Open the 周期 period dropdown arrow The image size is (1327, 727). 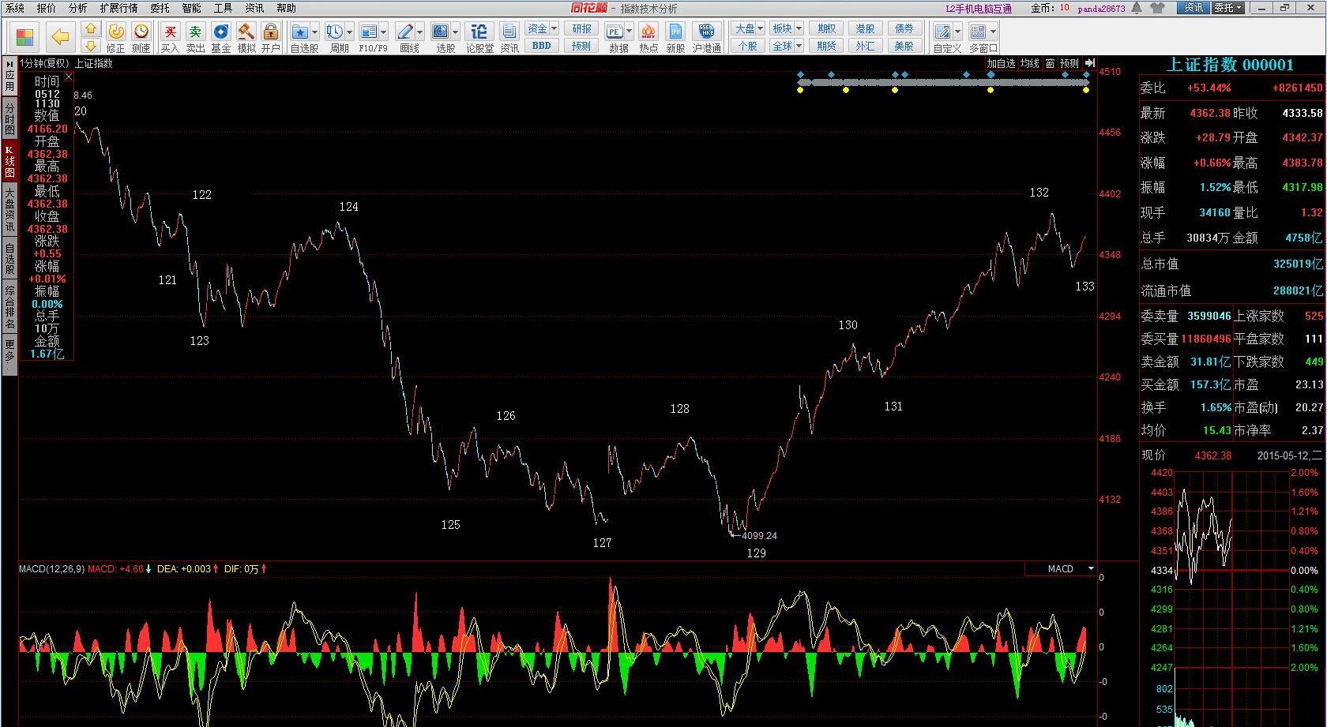tap(349, 32)
